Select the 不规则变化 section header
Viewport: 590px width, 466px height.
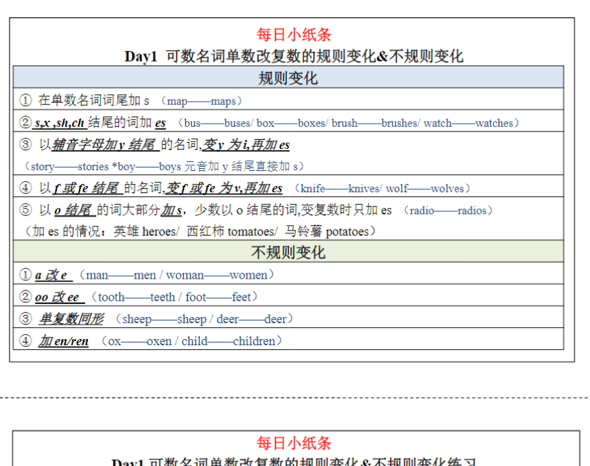pyautogui.click(x=288, y=252)
